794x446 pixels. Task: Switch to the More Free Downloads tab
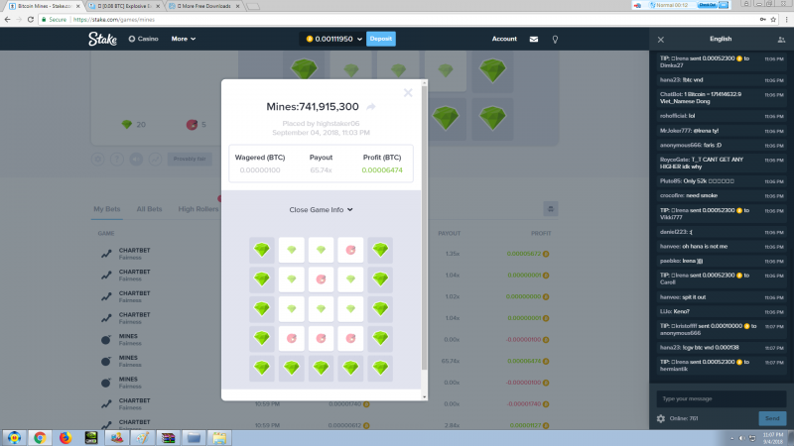pyautogui.click(x=204, y=6)
